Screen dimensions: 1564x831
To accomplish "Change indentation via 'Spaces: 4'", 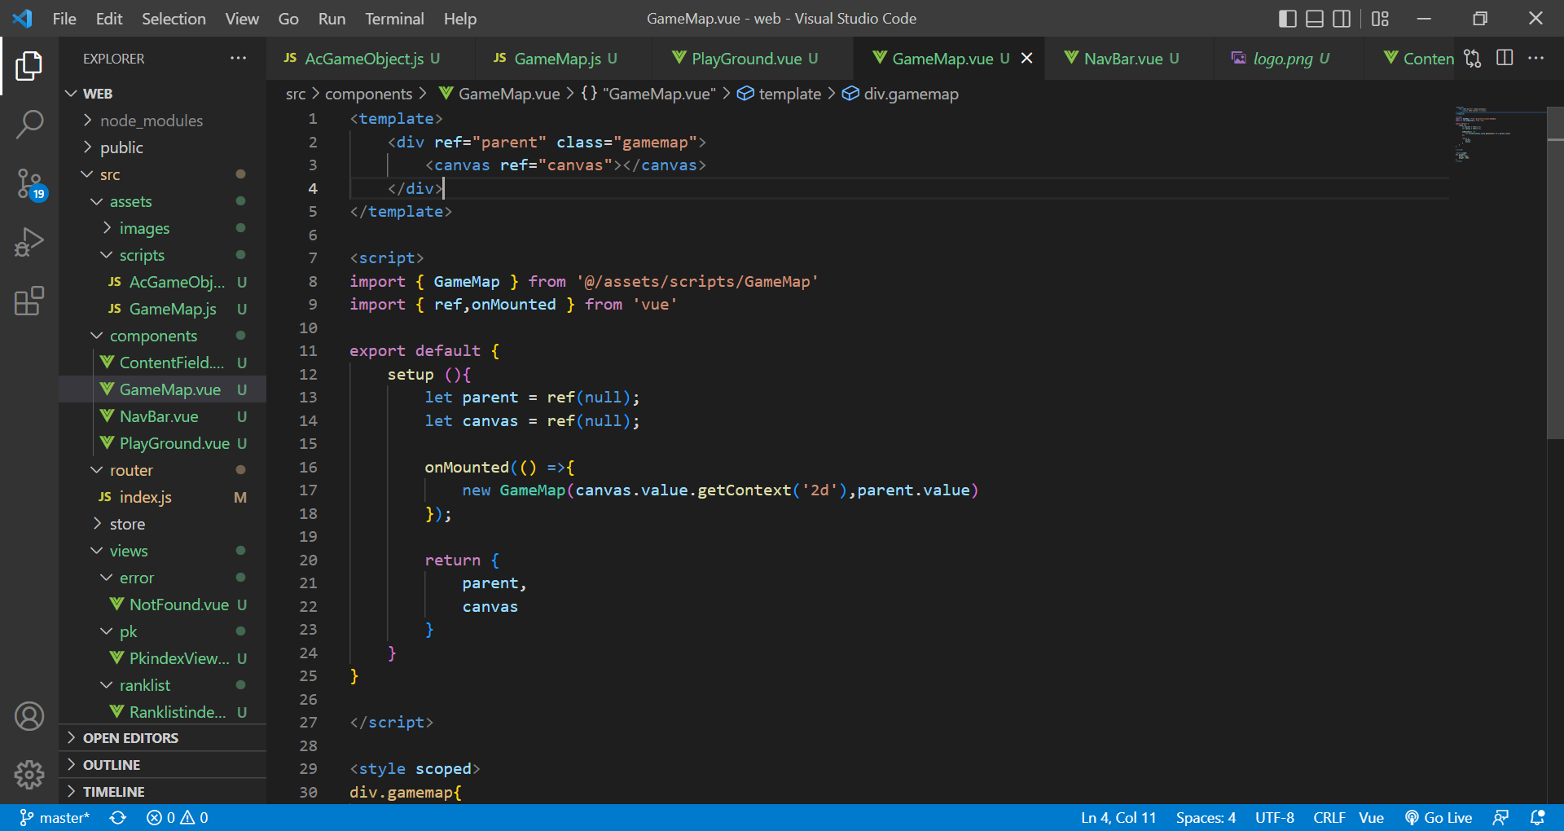I will tap(1206, 817).
